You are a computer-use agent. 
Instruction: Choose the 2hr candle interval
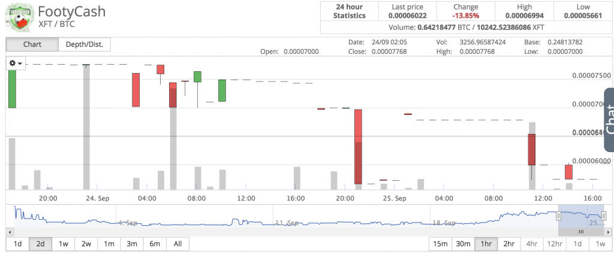(x=508, y=244)
